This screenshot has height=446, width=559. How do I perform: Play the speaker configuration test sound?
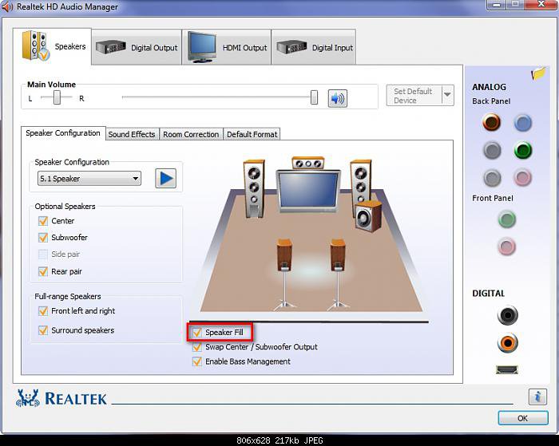click(166, 178)
